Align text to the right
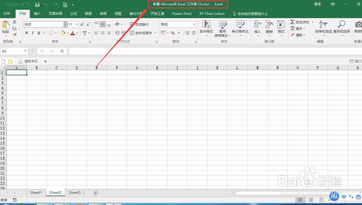 [x=109, y=33]
